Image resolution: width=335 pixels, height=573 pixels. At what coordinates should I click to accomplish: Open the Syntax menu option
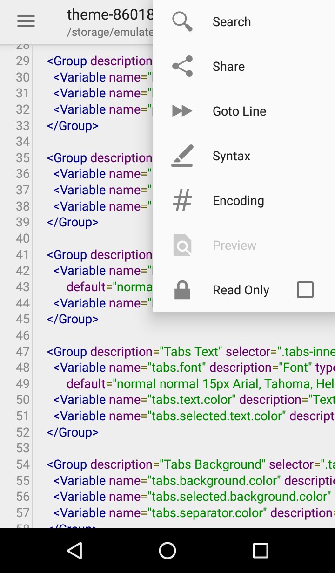pos(231,156)
